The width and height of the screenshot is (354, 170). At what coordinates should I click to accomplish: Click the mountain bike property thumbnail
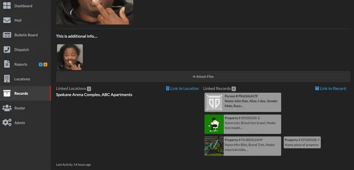click(x=214, y=146)
